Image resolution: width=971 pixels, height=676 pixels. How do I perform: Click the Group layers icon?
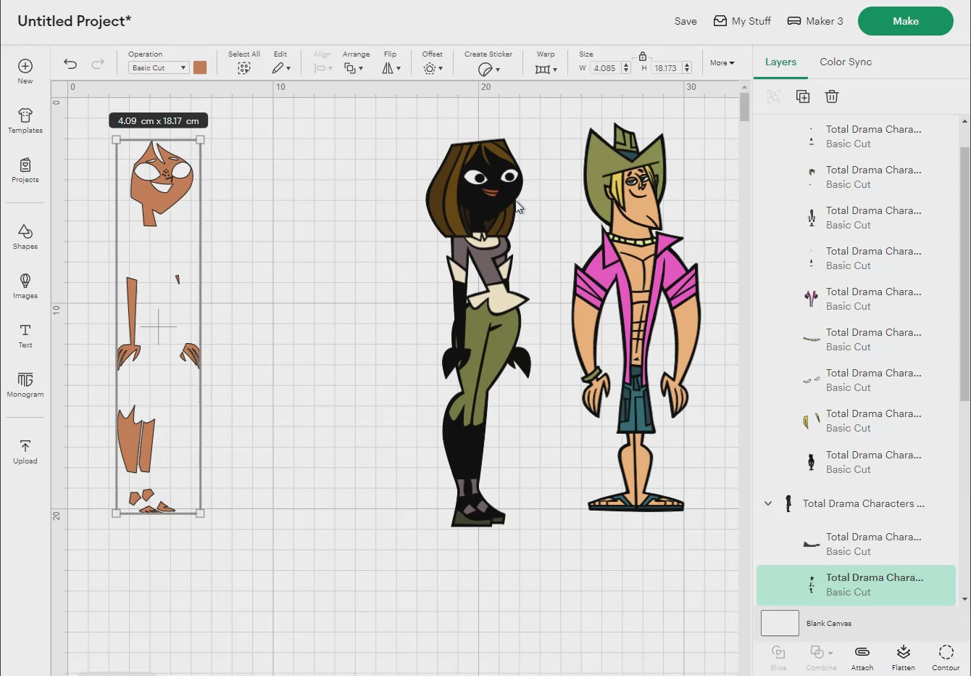774,96
